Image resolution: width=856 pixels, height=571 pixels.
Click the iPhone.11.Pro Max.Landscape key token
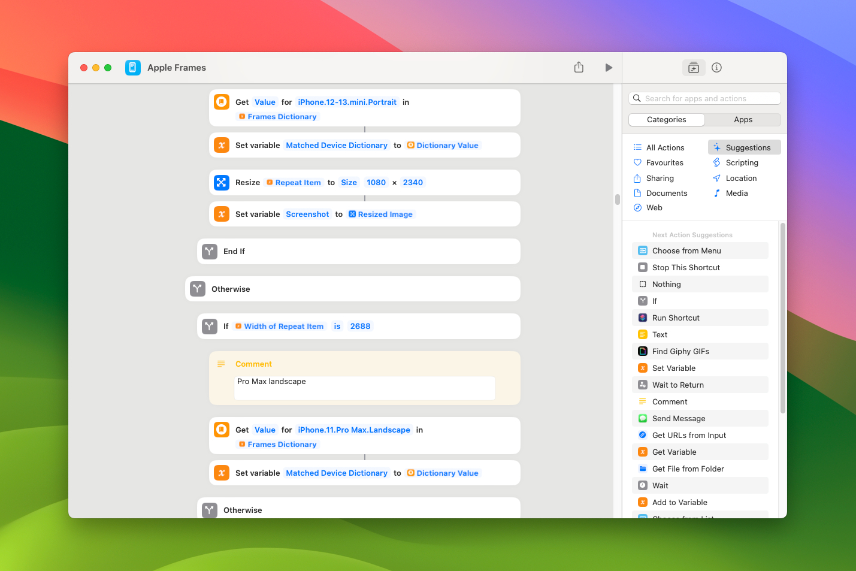354,430
